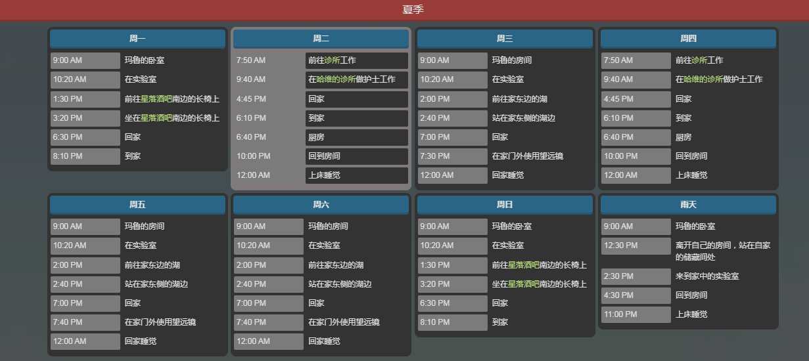This screenshot has width=809, height=361.
Task: Click 11:00 PM time cell under 雨天
Action: point(636,314)
